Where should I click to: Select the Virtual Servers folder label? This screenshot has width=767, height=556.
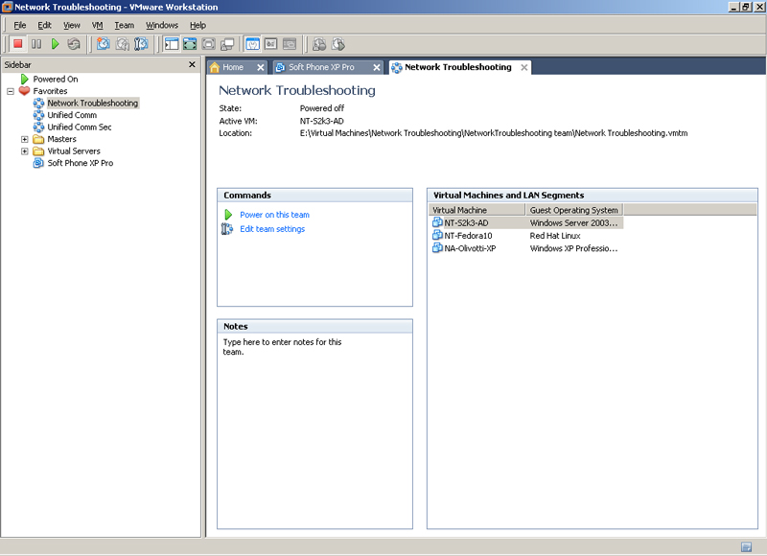[x=74, y=151]
